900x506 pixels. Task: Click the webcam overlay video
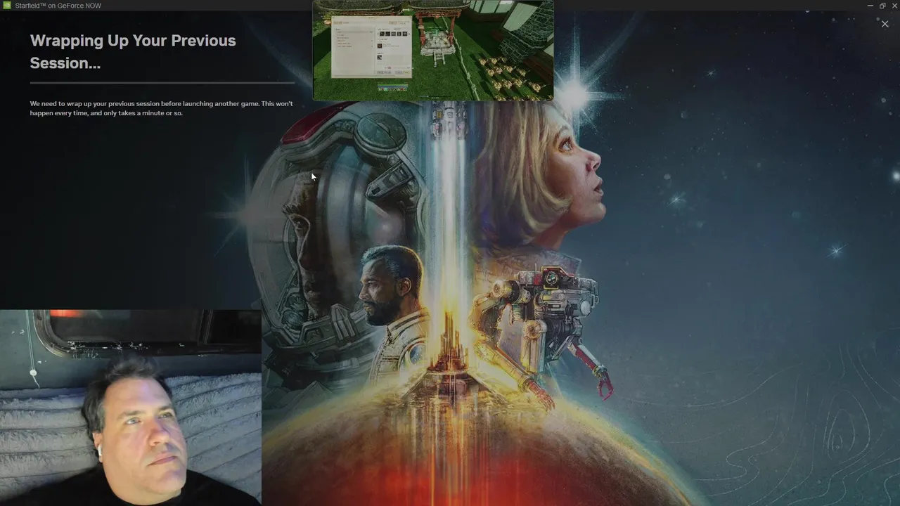click(x=131, y=408)
